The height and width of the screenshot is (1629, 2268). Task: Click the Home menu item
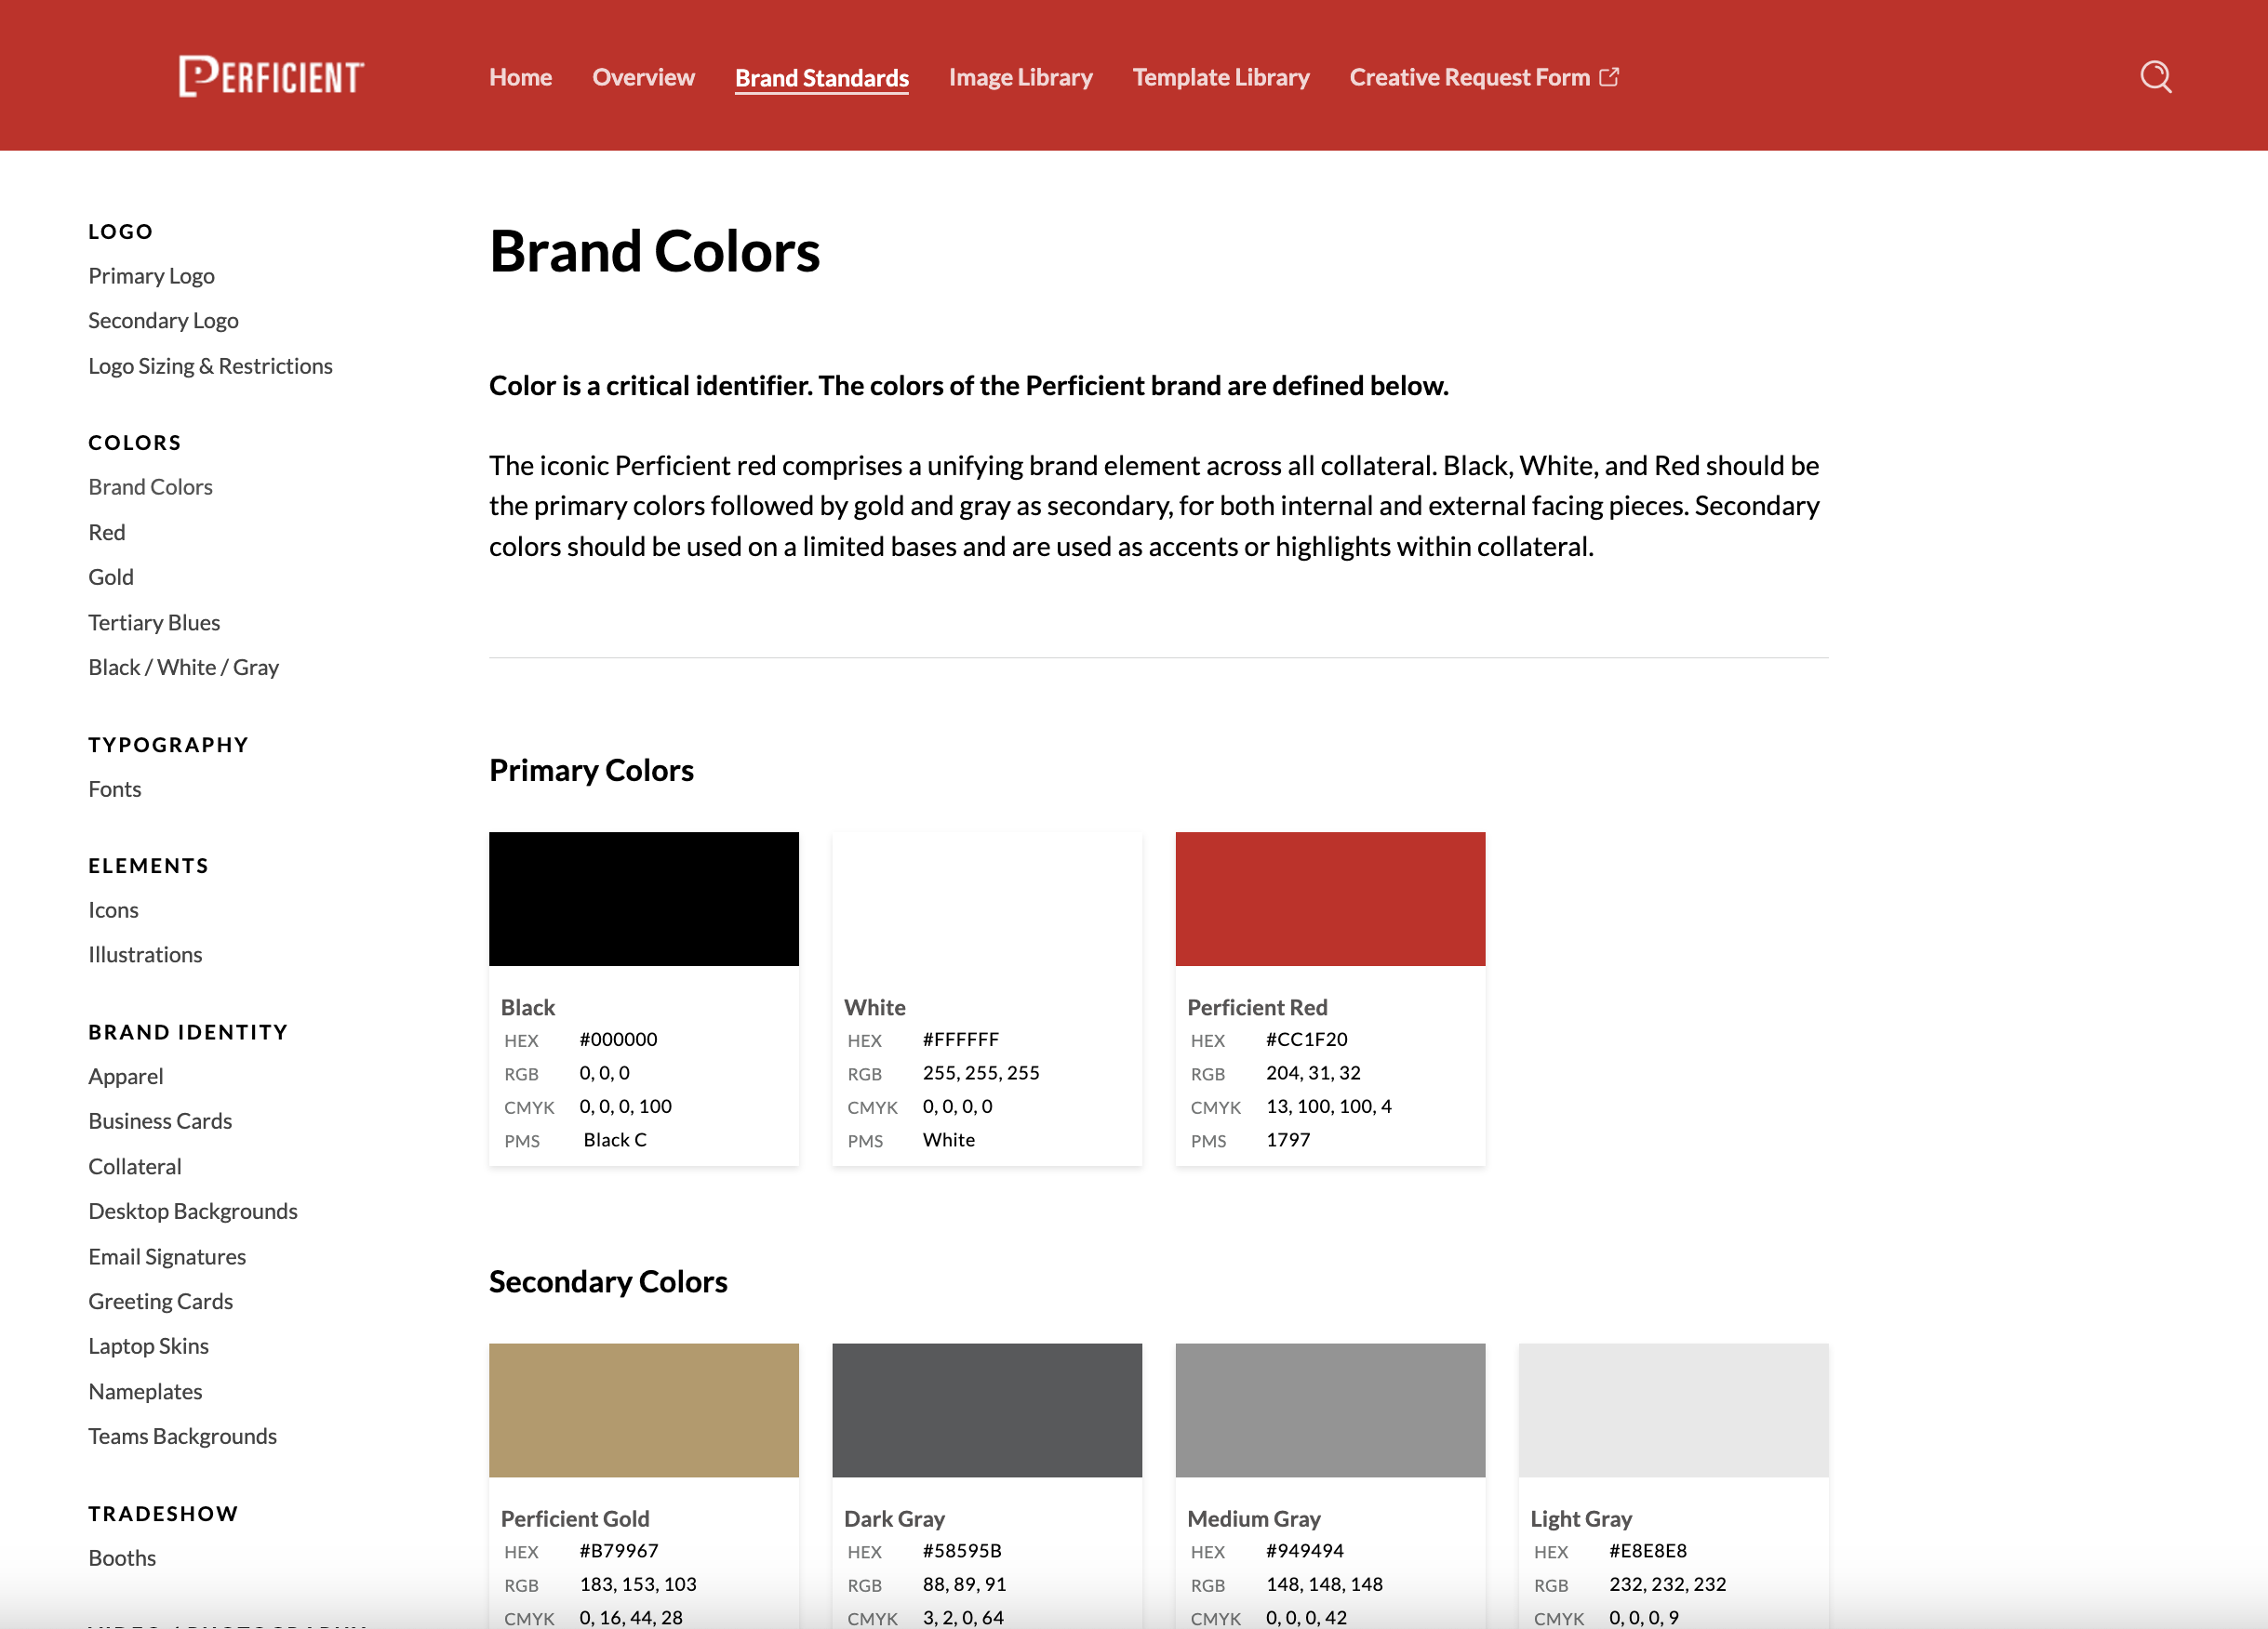(x=519, y=75)
